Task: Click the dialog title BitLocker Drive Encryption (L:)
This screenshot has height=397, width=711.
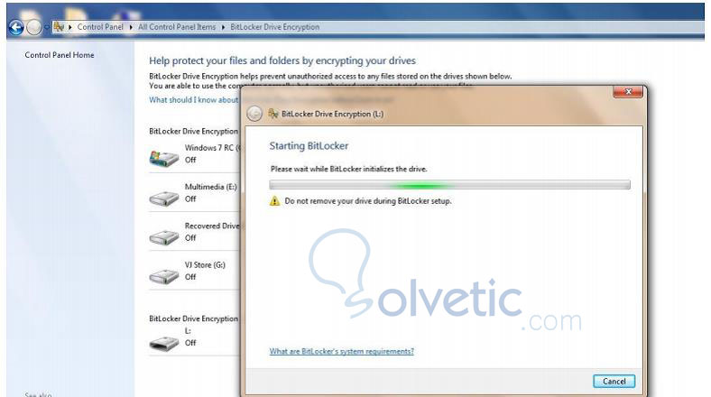Action: click(332, 114)
